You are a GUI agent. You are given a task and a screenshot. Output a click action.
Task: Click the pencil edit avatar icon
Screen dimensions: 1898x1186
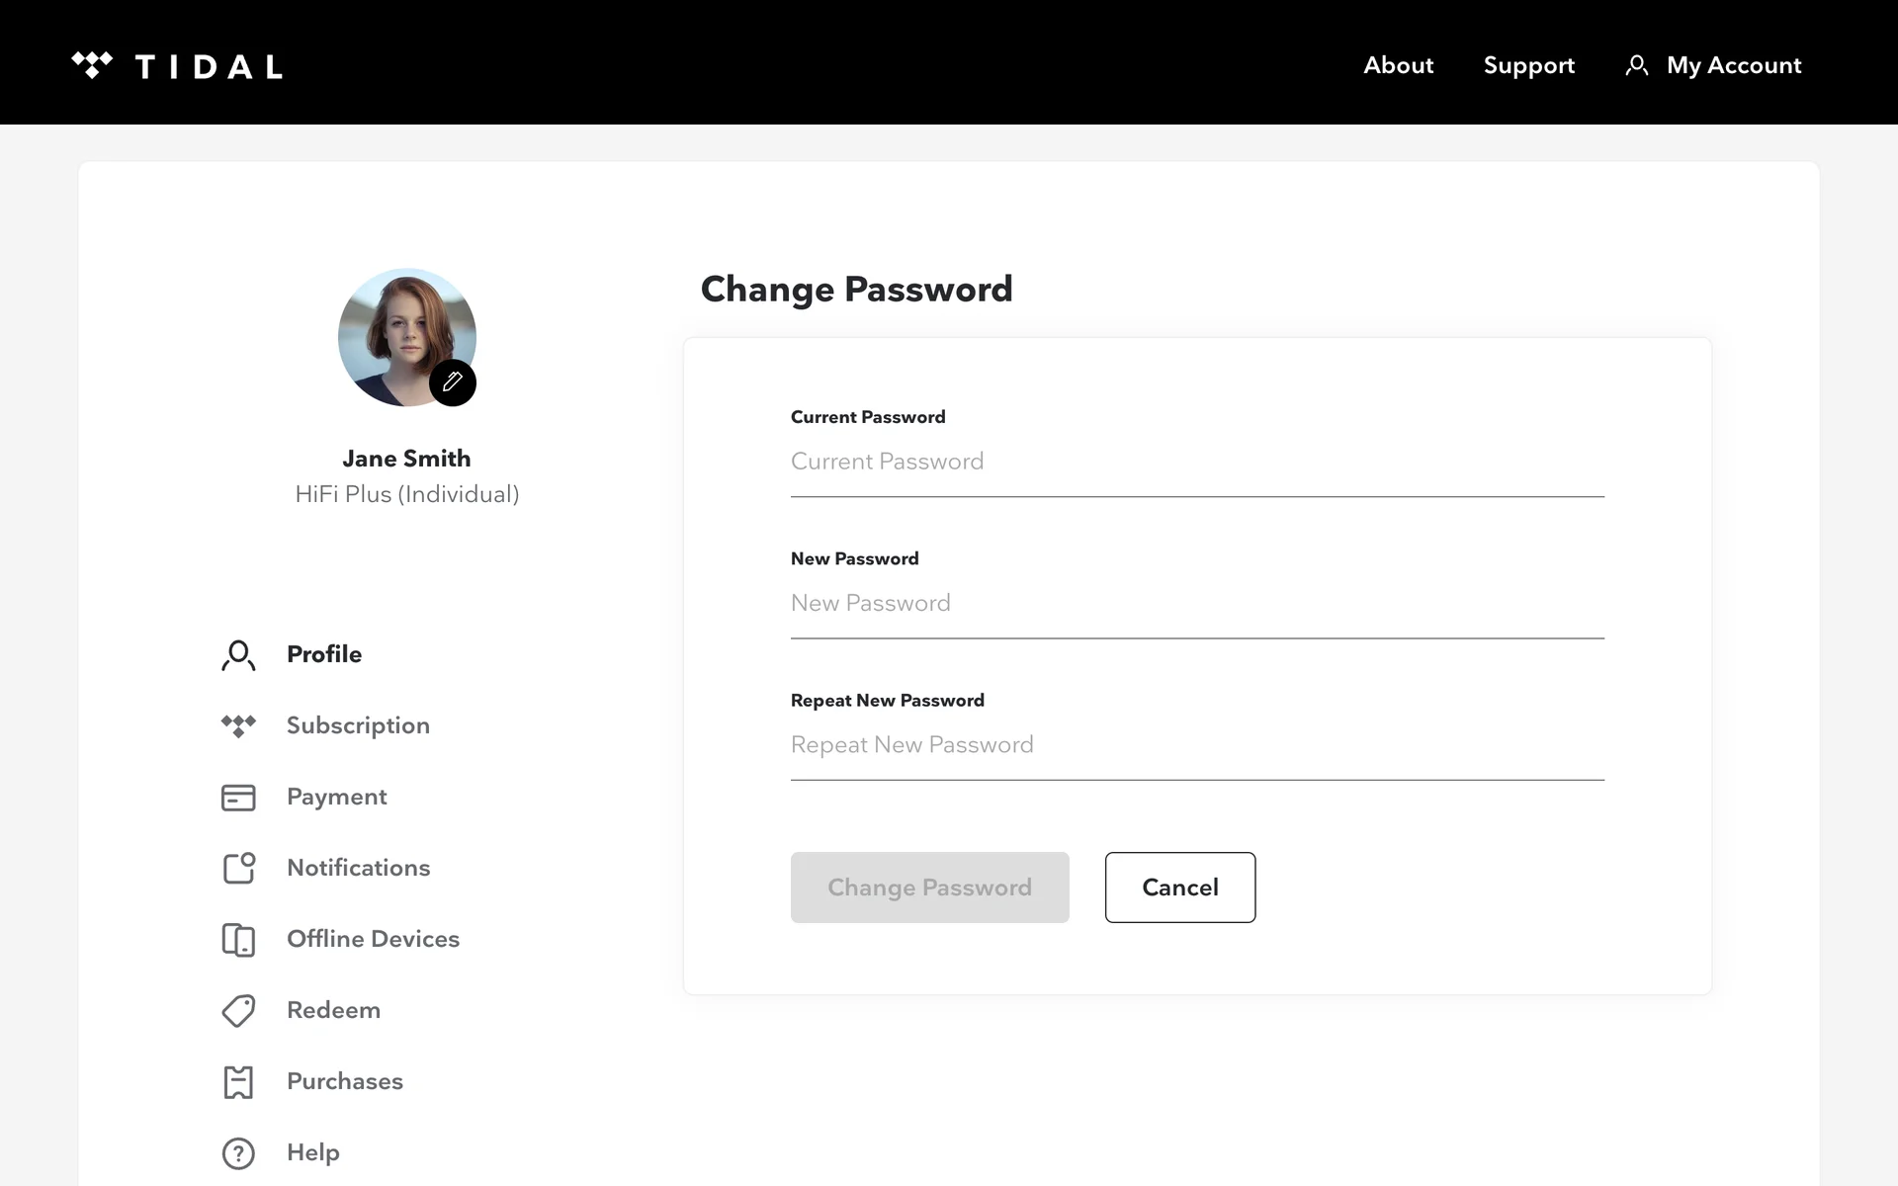point(453,382)
